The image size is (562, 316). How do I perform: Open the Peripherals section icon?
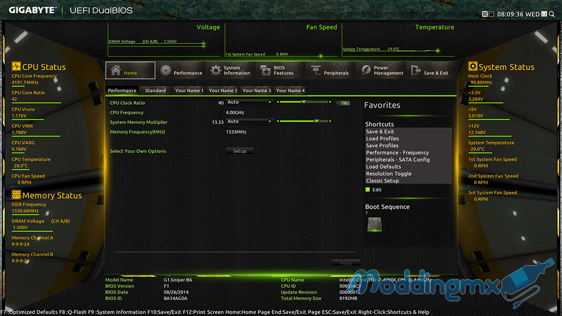pyautogui.click(x=316, y=71)
